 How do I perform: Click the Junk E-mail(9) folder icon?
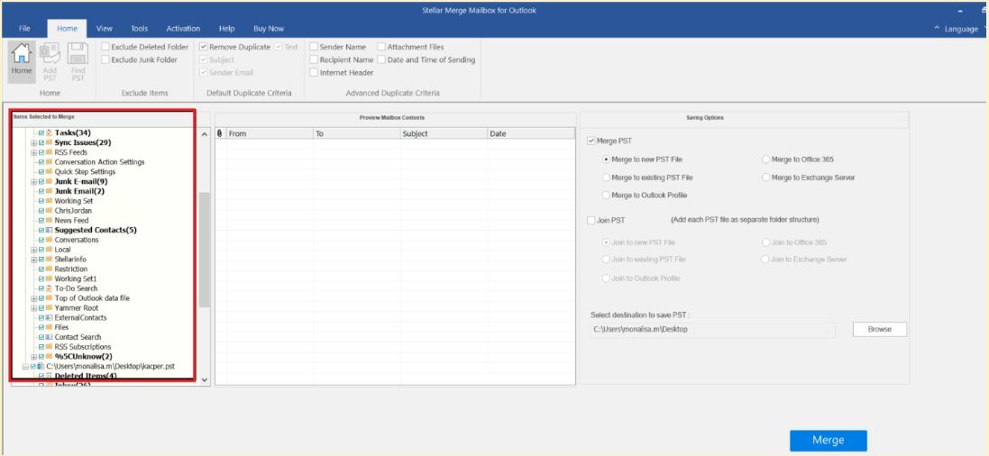(x=50, y=182)
